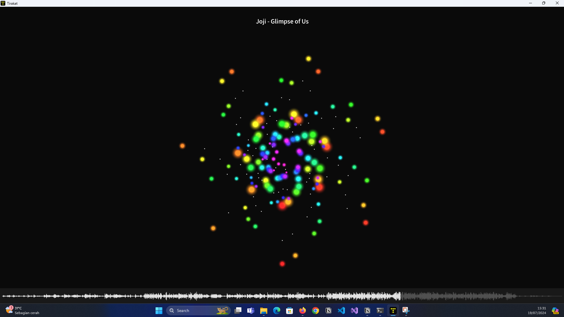Open the clock showing 15:31
Image resolution: width=564 pixels, height=317 pixels.
[x=537, y=311]
